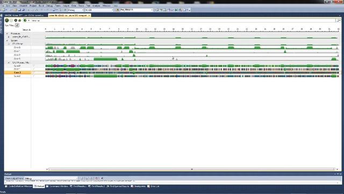Open the Project menu

[33, 6]
